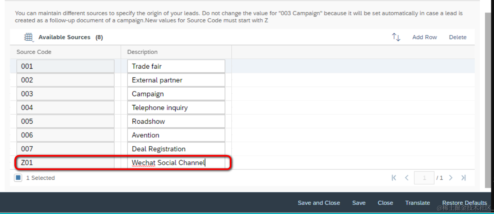Viewport: 494px width, 214px height.
Task: Click the Campaign description field
Action: (176, 94)
